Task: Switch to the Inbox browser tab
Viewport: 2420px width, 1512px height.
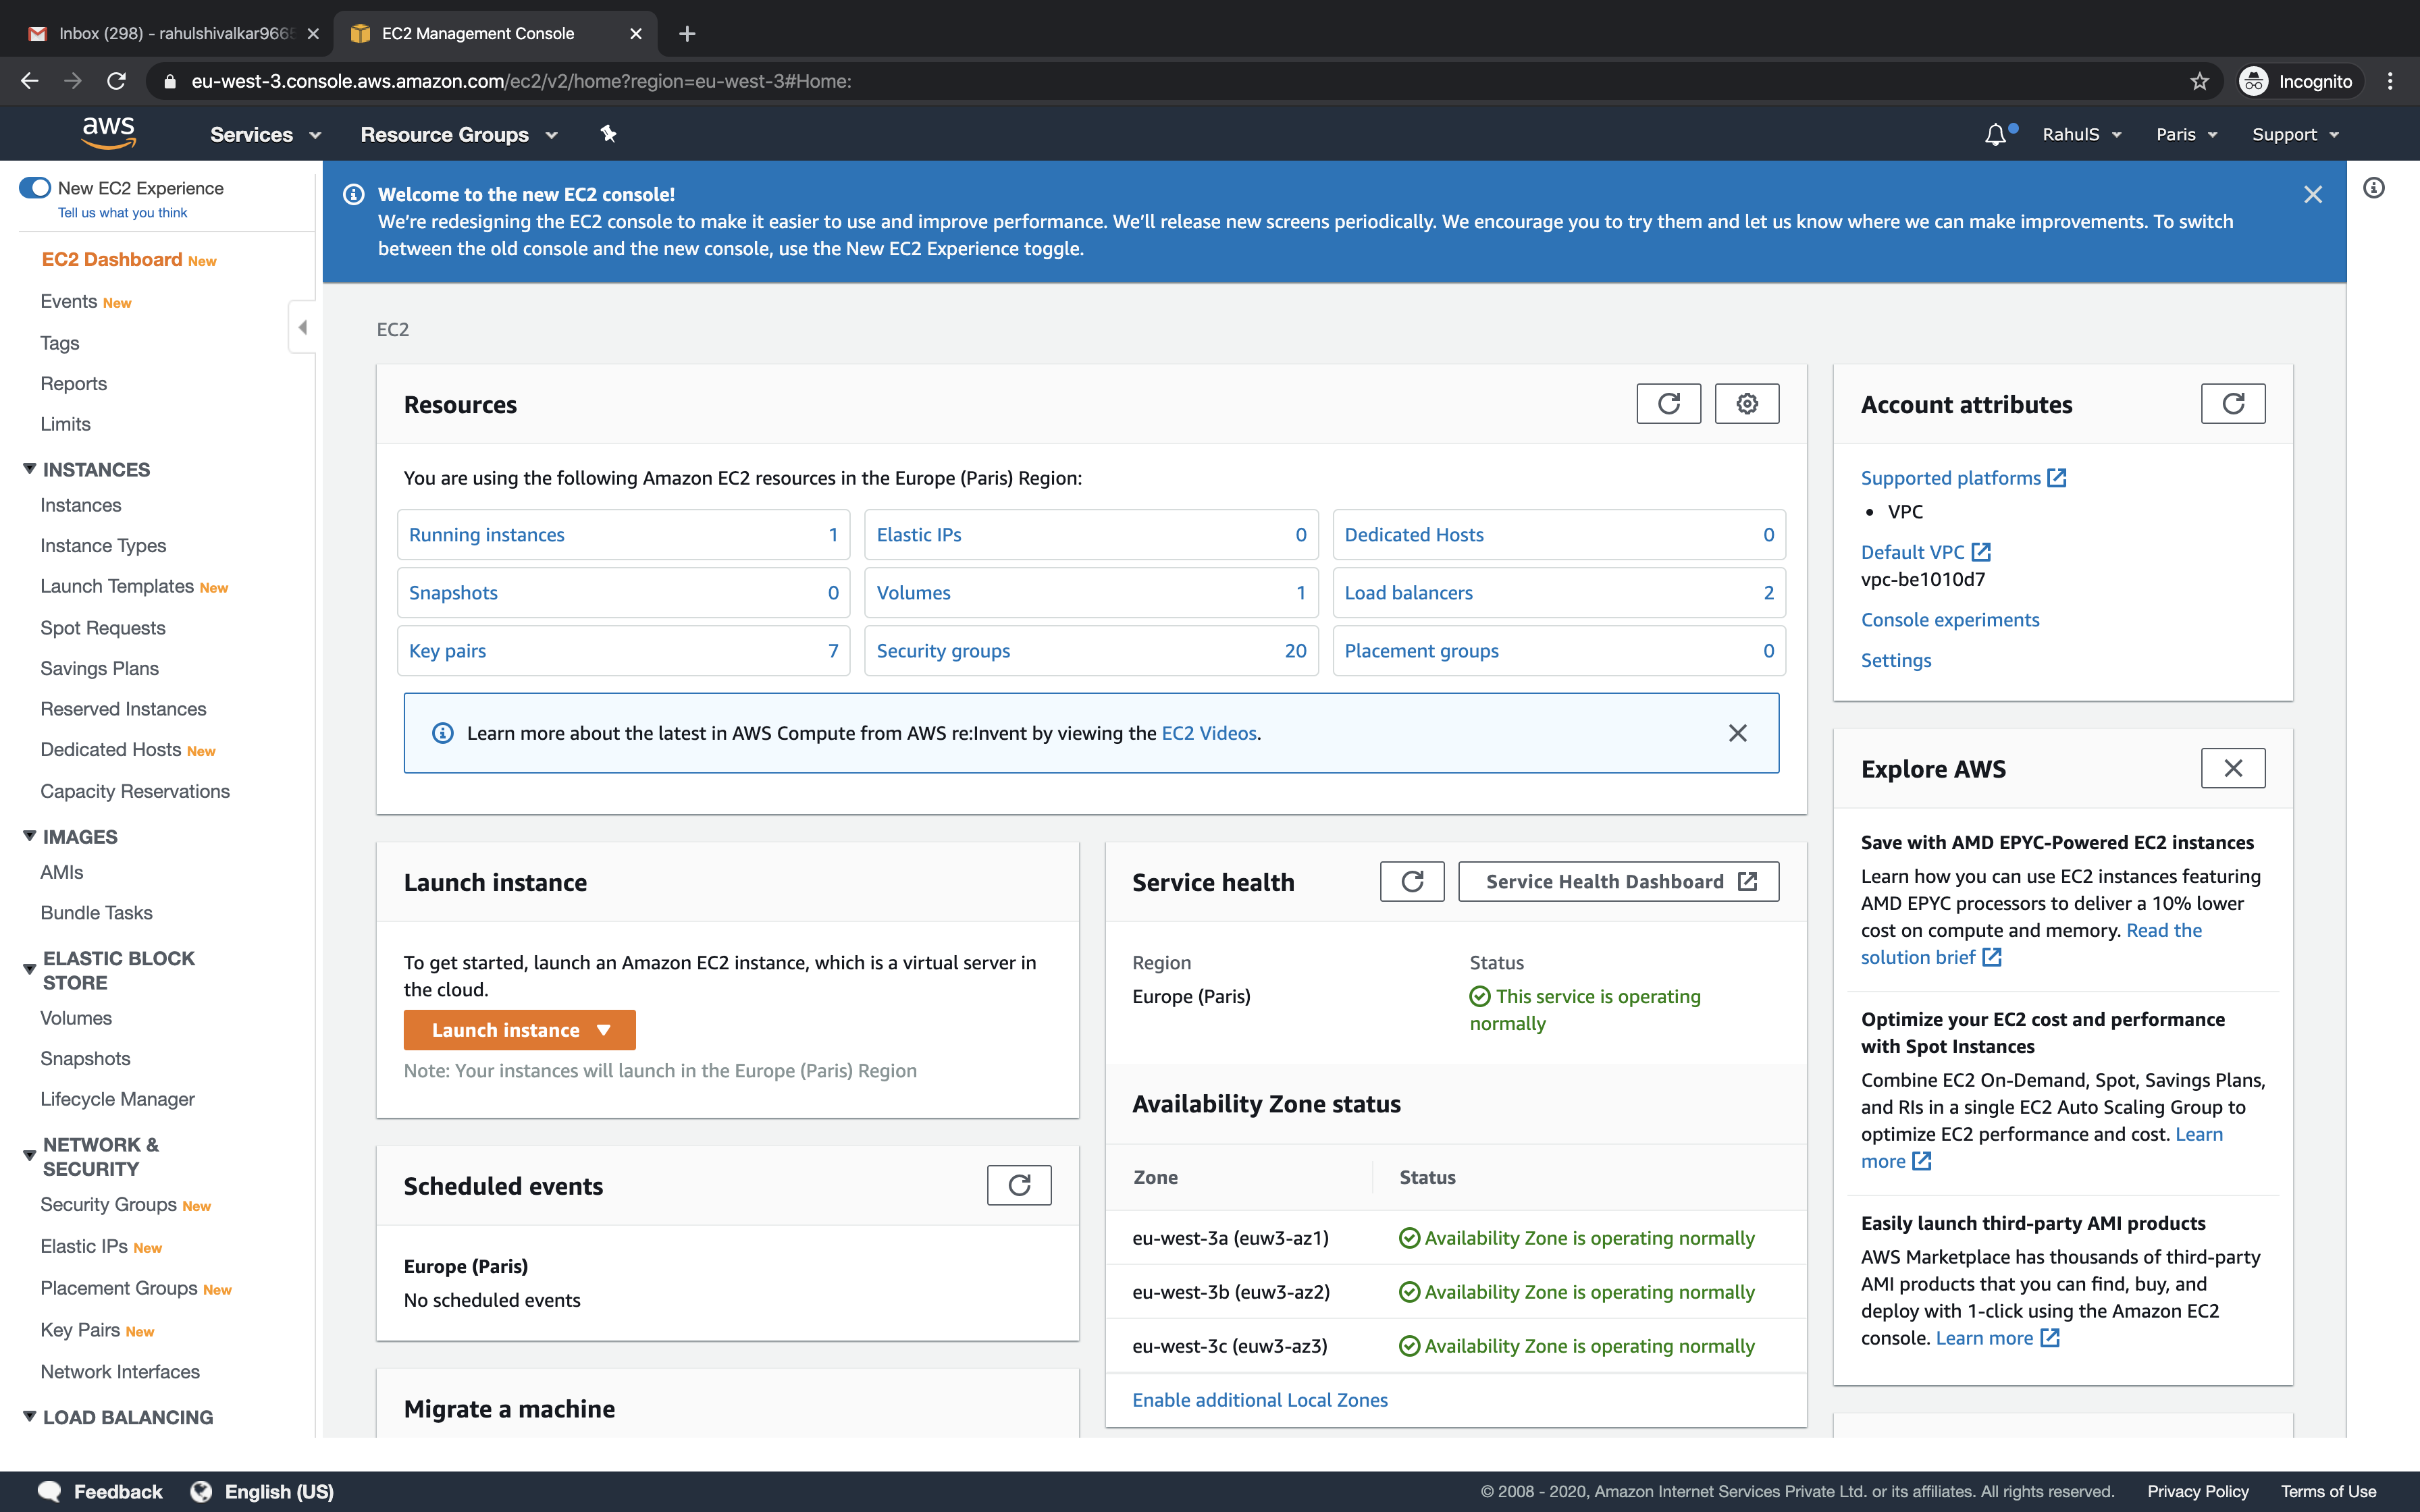Action: coord(170,32)
